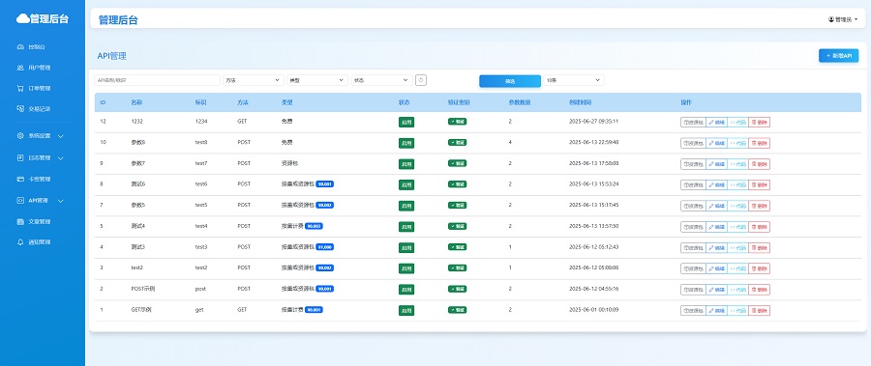Click the 删除 trash button for GET示例 row
Screen dimensions: 871x366
pos(759,311)
